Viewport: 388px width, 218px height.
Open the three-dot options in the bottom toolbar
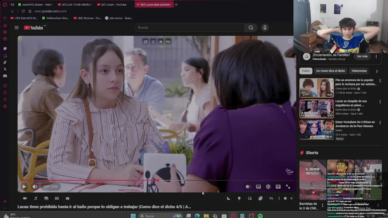coord(279,198)
